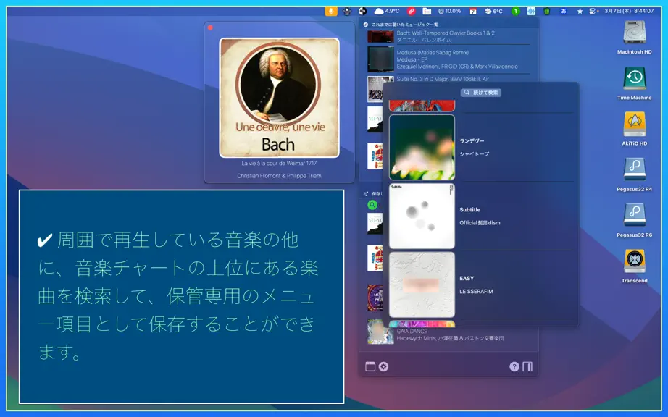Click the orange microphone menu bar icon
Screen dimensions: 668x417
click(331, 11)
